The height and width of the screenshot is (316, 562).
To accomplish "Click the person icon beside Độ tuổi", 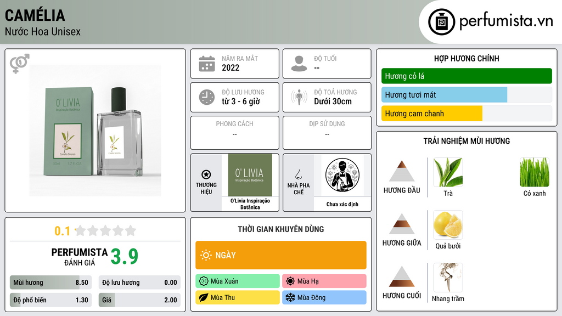I will (299, 64).
